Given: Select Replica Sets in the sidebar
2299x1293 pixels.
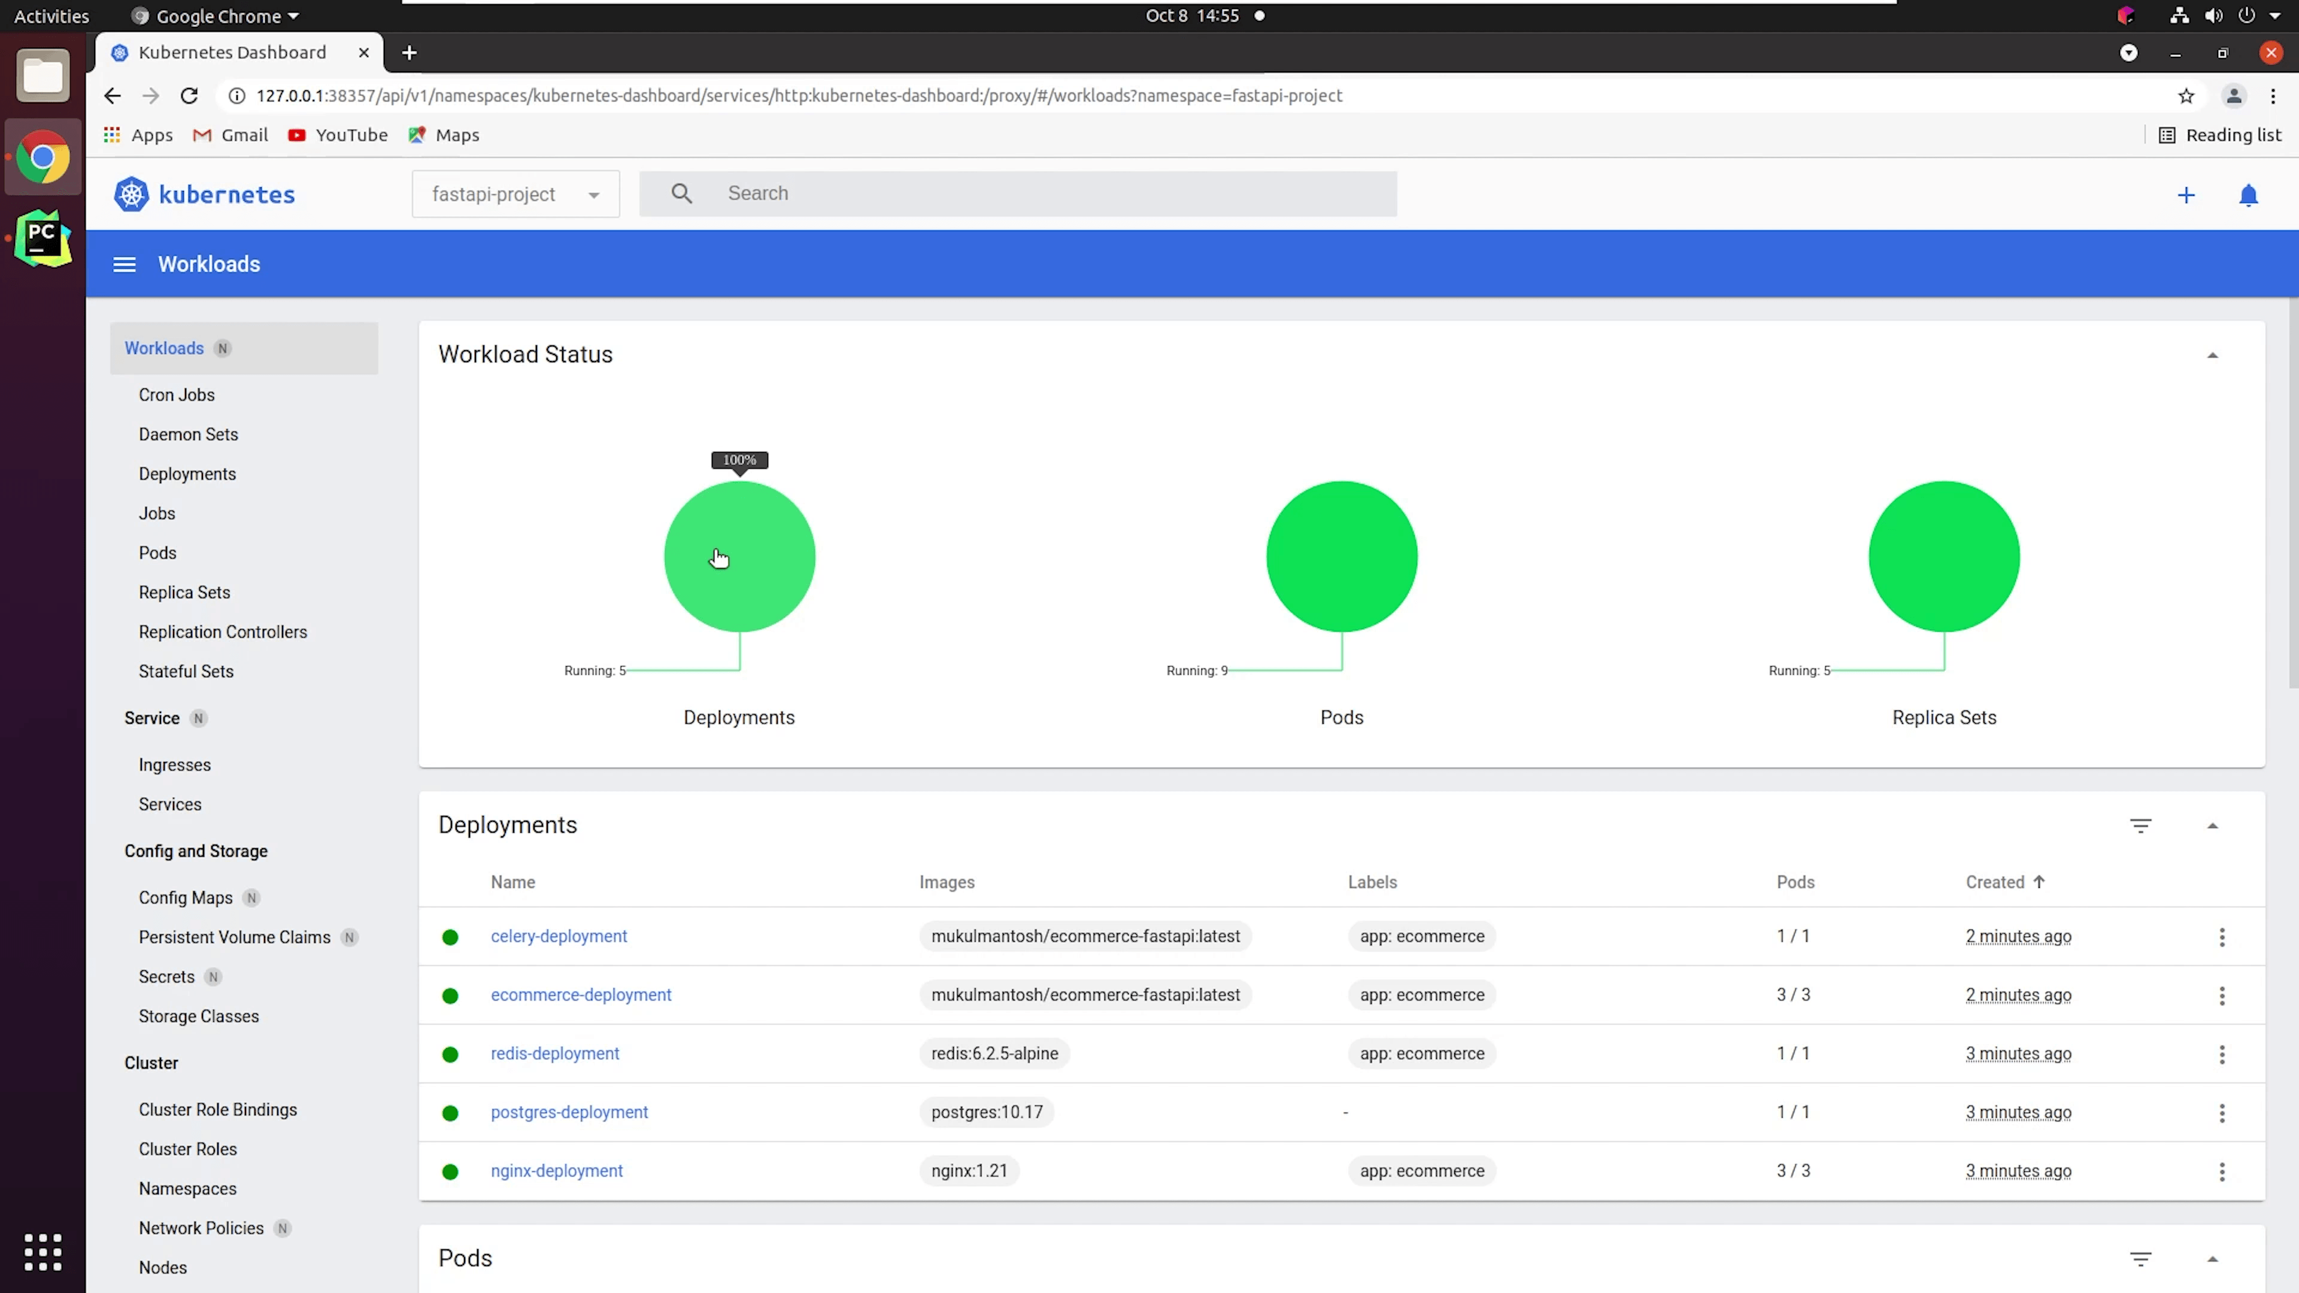Looking at the screenshot, I should 184,593.
